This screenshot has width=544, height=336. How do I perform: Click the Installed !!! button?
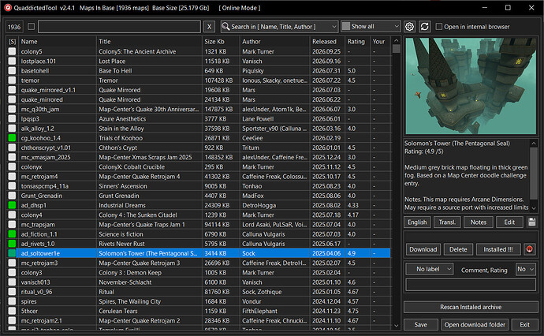point(498,249)
